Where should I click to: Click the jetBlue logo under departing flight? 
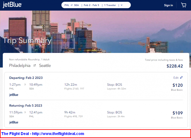click(14, 95)
